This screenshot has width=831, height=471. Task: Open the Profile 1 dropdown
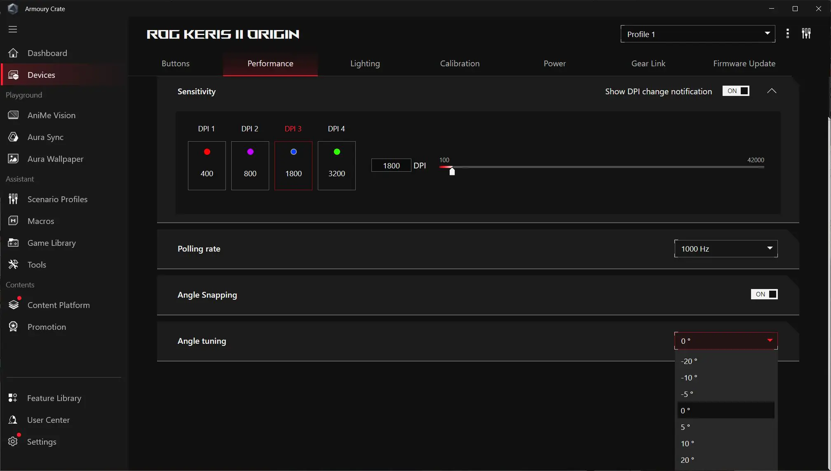(697, 34)
